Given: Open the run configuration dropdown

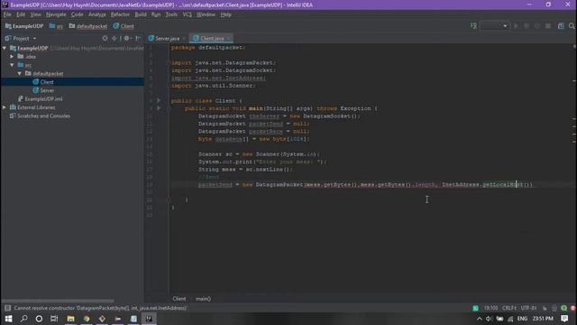Looking at the screenshot, I should tap(494, 26).
